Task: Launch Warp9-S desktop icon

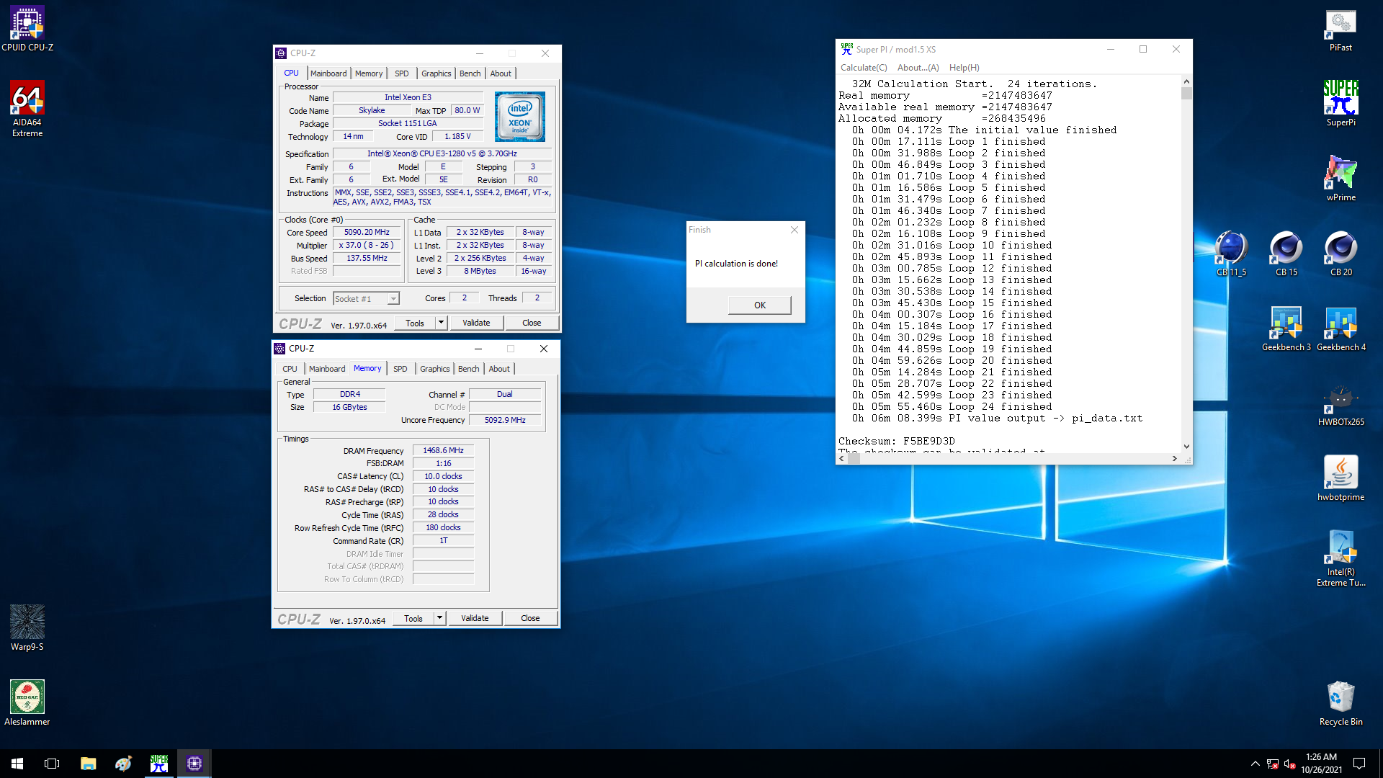Action: (x=27, y=628)
